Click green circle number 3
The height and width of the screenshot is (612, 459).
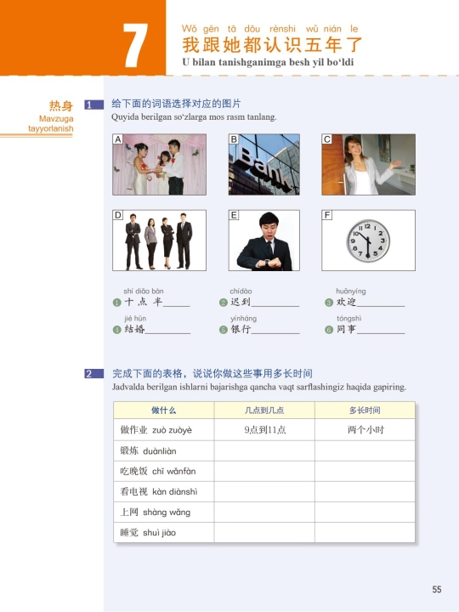[329, 303]
